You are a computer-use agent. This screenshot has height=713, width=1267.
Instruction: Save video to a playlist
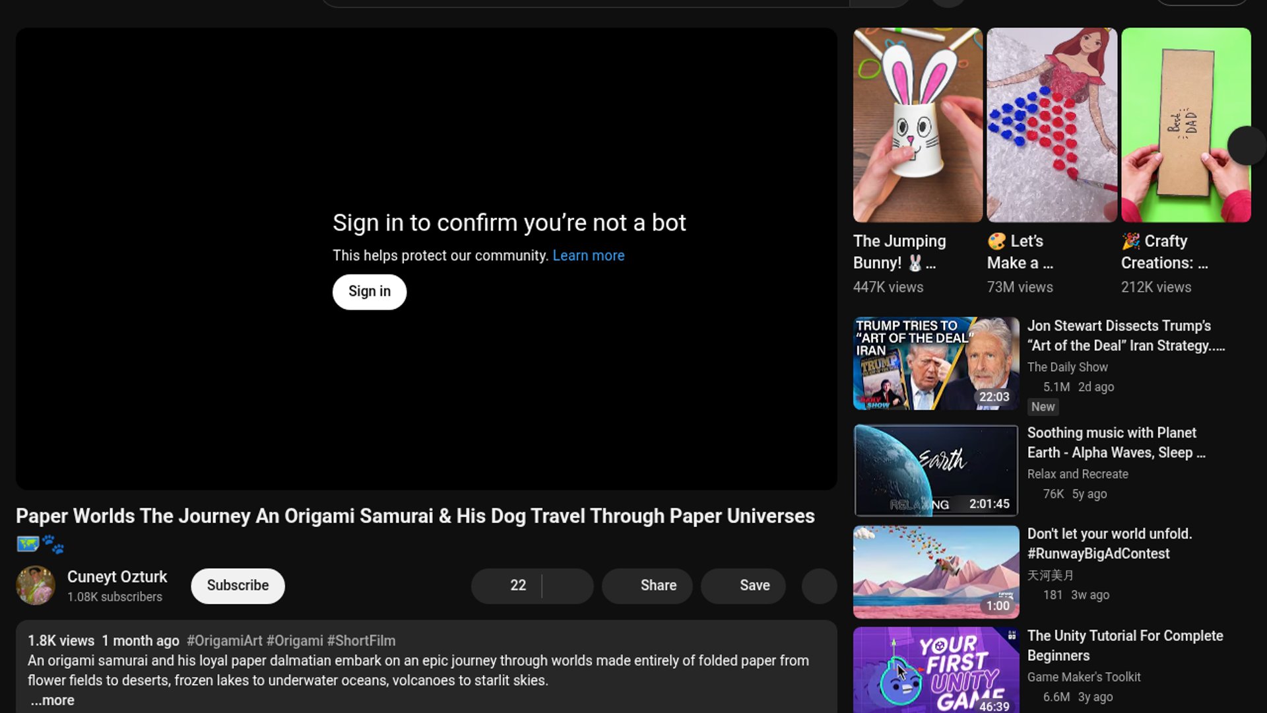click(743, 586)
